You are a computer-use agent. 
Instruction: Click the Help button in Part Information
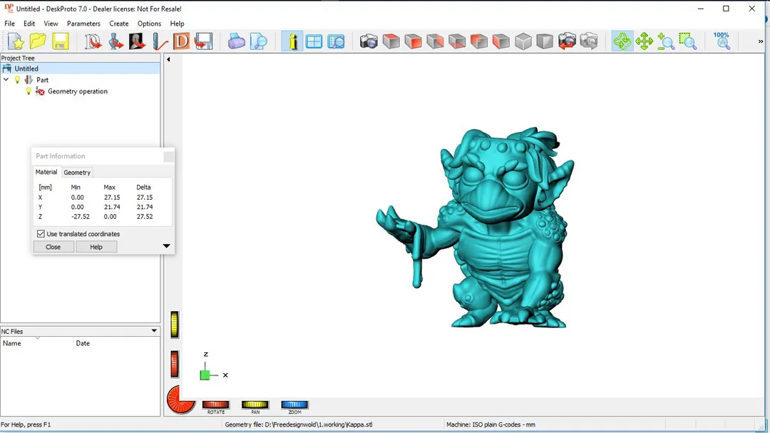coord(96,247)
